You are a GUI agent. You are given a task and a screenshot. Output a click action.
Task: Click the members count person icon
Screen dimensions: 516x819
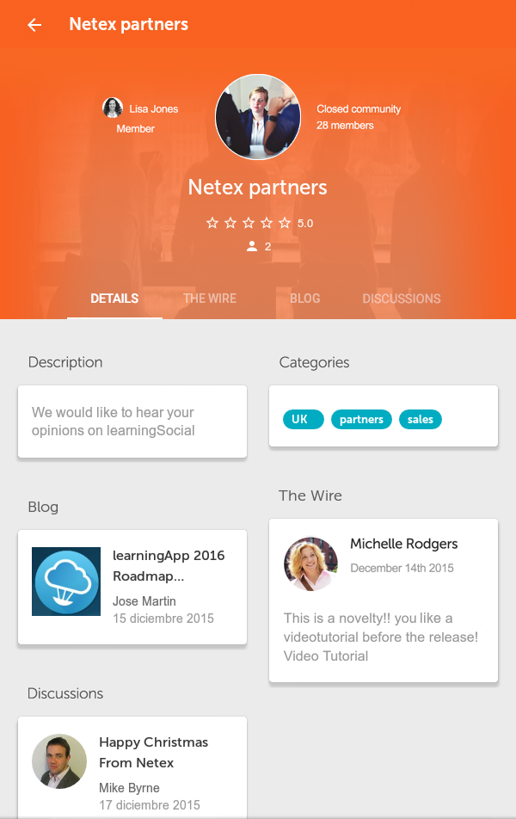point(252,246)
